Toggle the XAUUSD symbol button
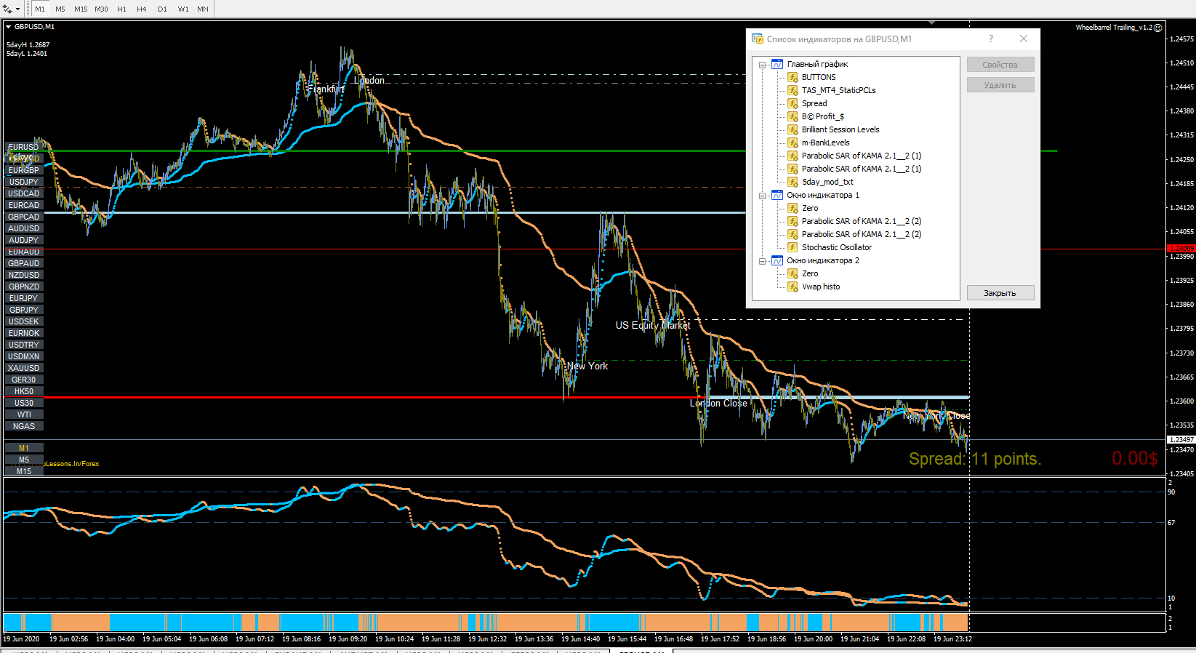 [24, 368]
